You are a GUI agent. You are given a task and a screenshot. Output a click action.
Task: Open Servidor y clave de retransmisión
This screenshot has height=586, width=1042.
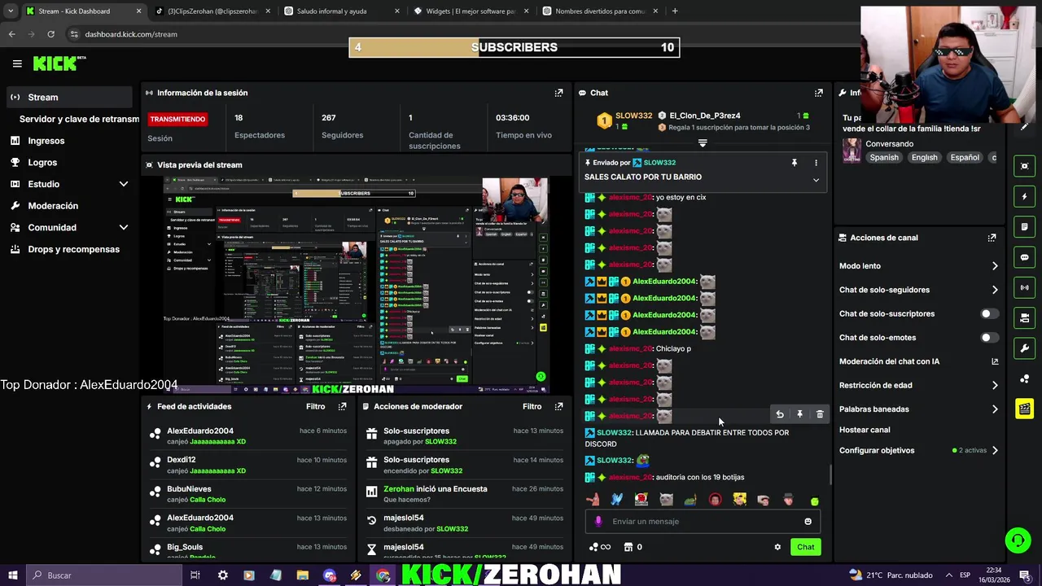pos(79,119)
